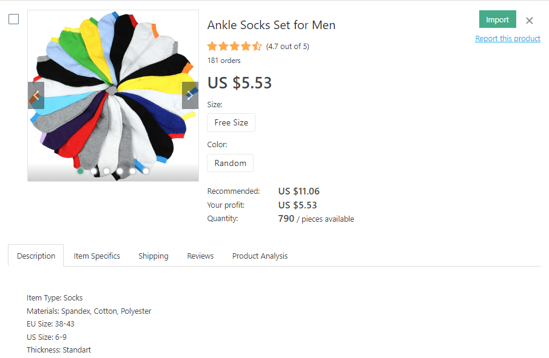Viewport: 549px width, 358px height.
Task: Close the product details panel
Action: 530,21
